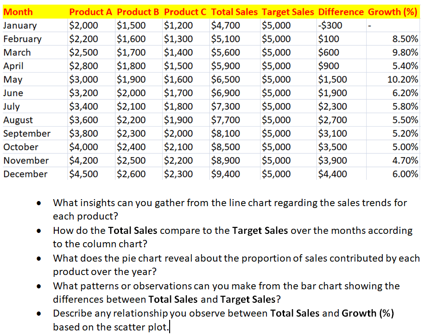Click the September month cell
The width and height of the screenshot is (425, 336).
27,134
